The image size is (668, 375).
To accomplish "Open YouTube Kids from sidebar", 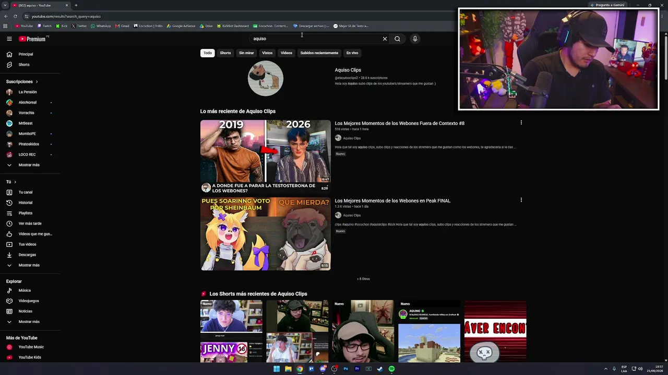I will [x=30, y=357].
